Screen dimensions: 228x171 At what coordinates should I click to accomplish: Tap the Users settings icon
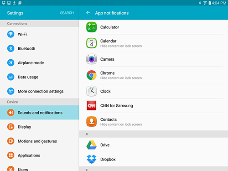pyautogui.click(x=10, y=169)
